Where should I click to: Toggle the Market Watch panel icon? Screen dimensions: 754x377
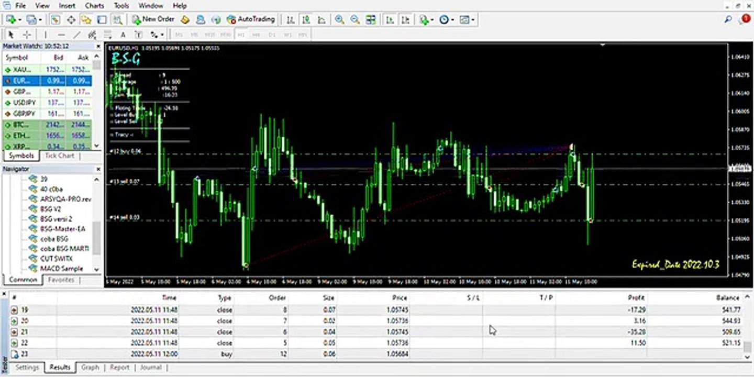tap(55, 19)
